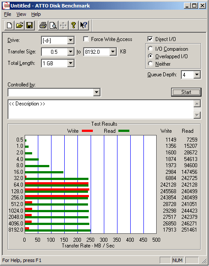Image resolution: width=209 pixels, height=266 pixels.
Task: Close the ATTO Disk Benchmark window
Action: coord(202,6)
